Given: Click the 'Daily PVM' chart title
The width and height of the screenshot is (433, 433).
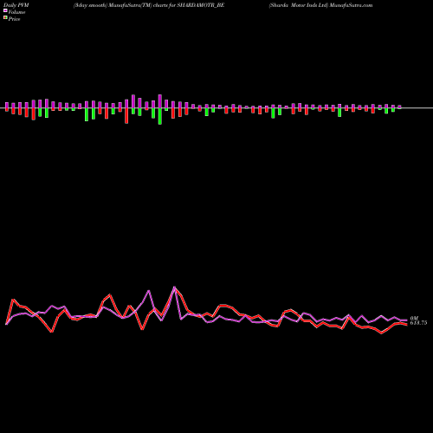Looking at the screenshot, I should point(16,5).
